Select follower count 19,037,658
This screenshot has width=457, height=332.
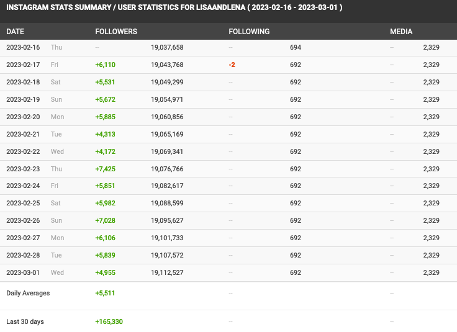coord(167,47)
